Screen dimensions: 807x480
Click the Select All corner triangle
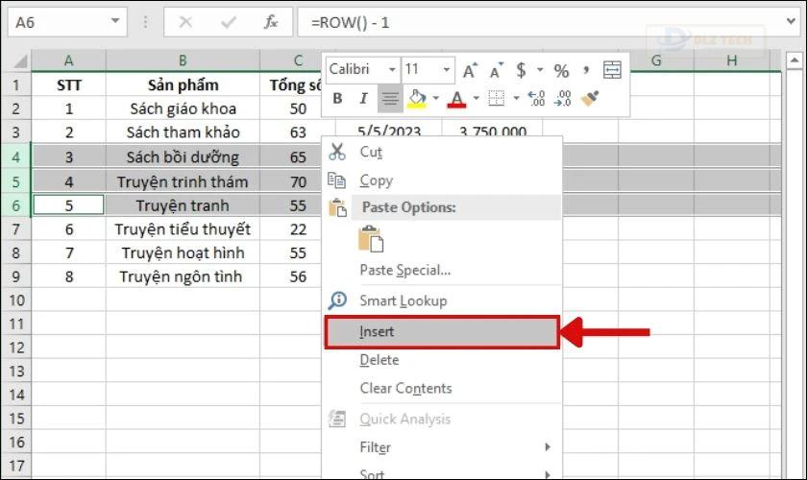(18, 61)
